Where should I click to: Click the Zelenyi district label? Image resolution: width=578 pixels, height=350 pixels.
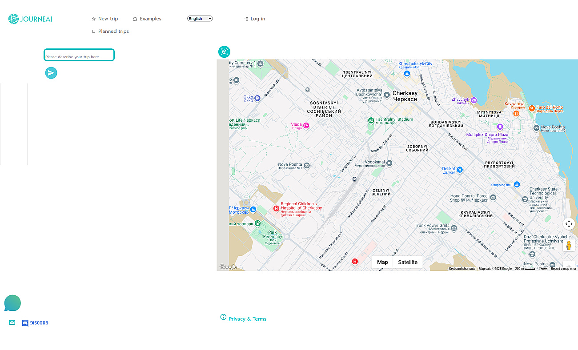click(381, 192)
